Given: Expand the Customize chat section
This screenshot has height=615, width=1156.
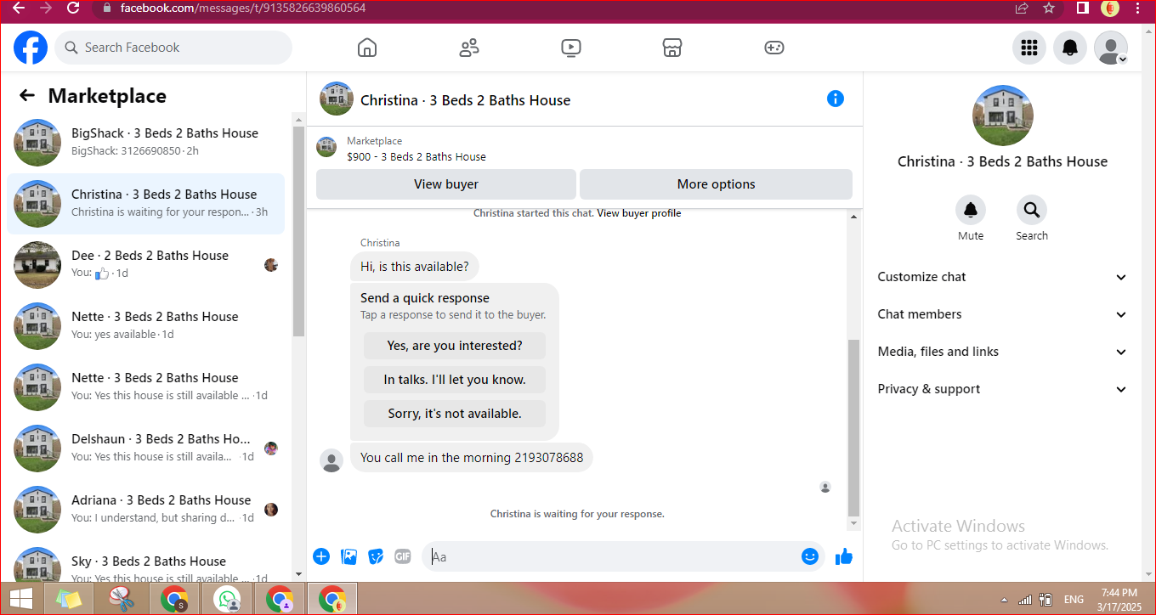Looking at the screenshot, I should 1002,277.
